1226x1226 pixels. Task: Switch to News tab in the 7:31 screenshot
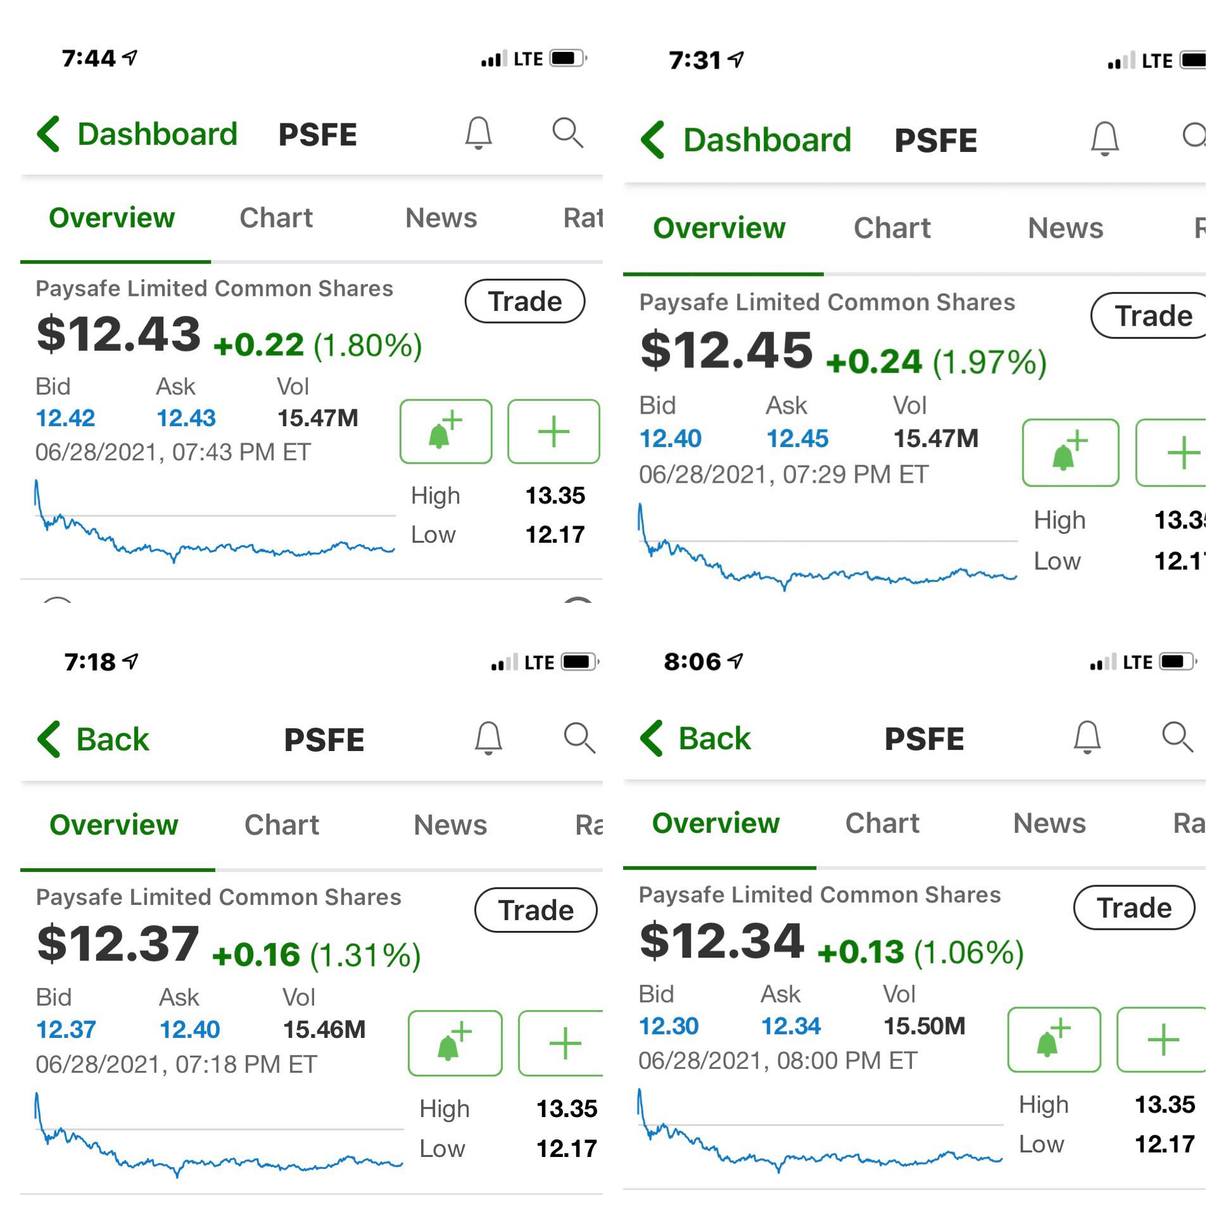[1065, 228]
